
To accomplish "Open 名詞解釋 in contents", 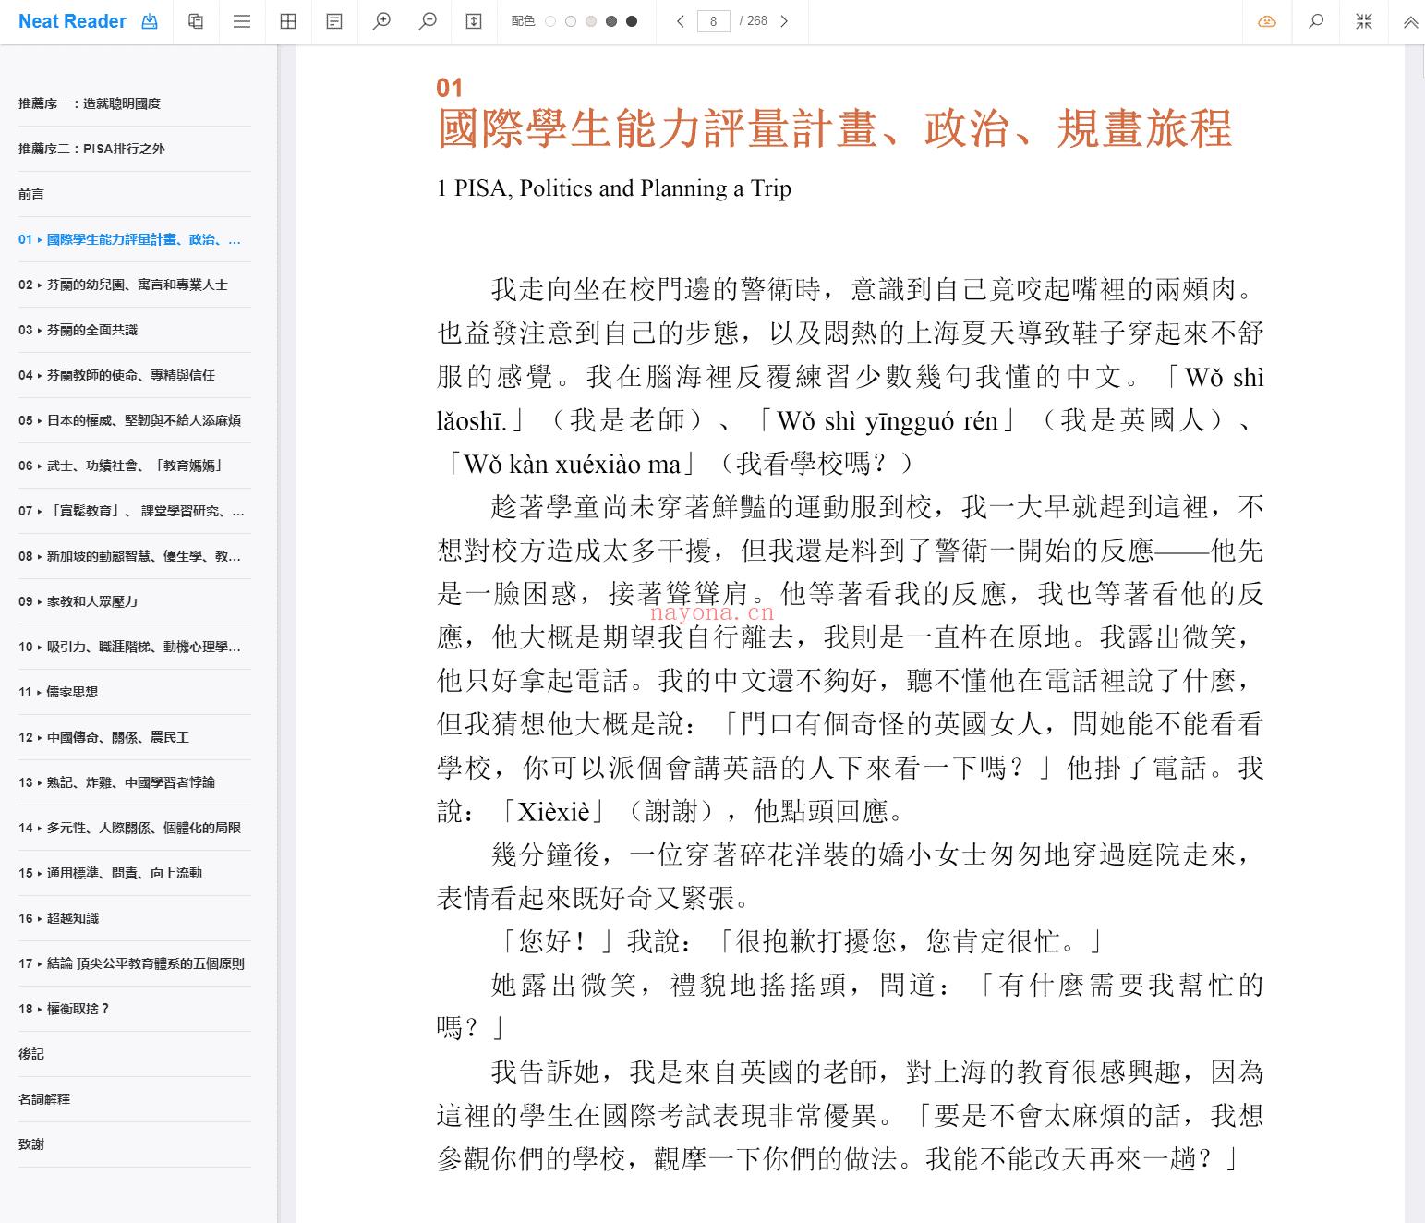I will 44,1099.
